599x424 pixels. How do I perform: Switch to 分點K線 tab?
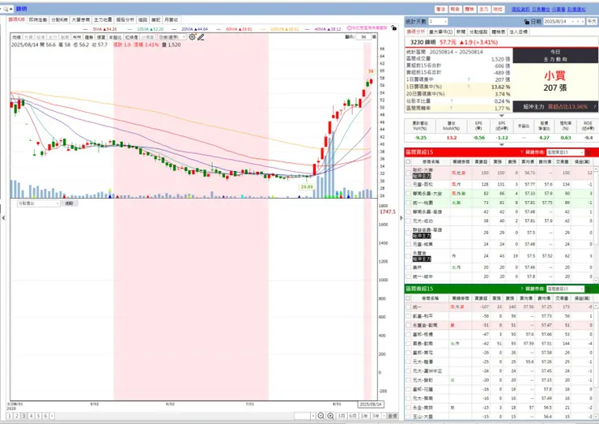pyautogui.click(x=59, y=19)
